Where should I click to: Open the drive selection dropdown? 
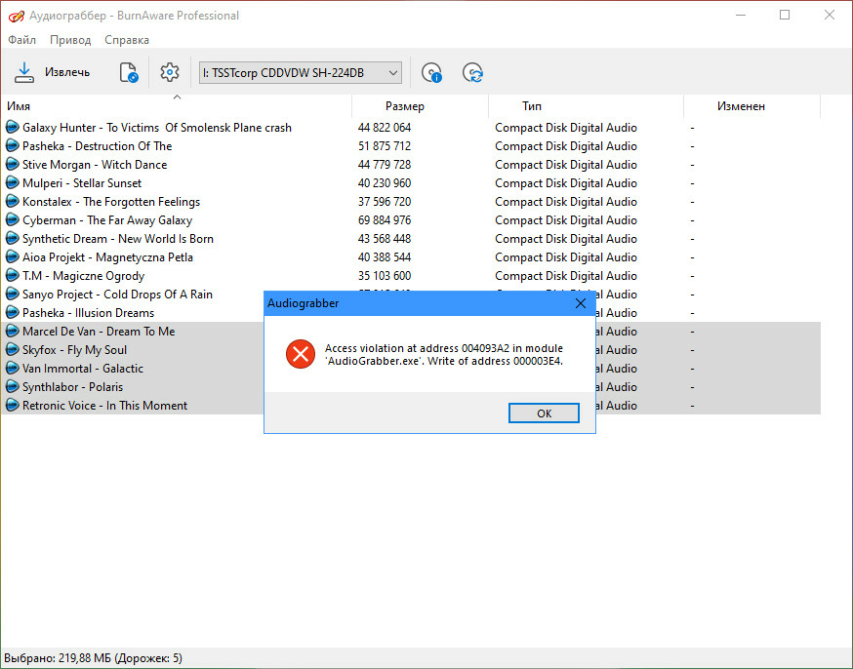point(301,72)
